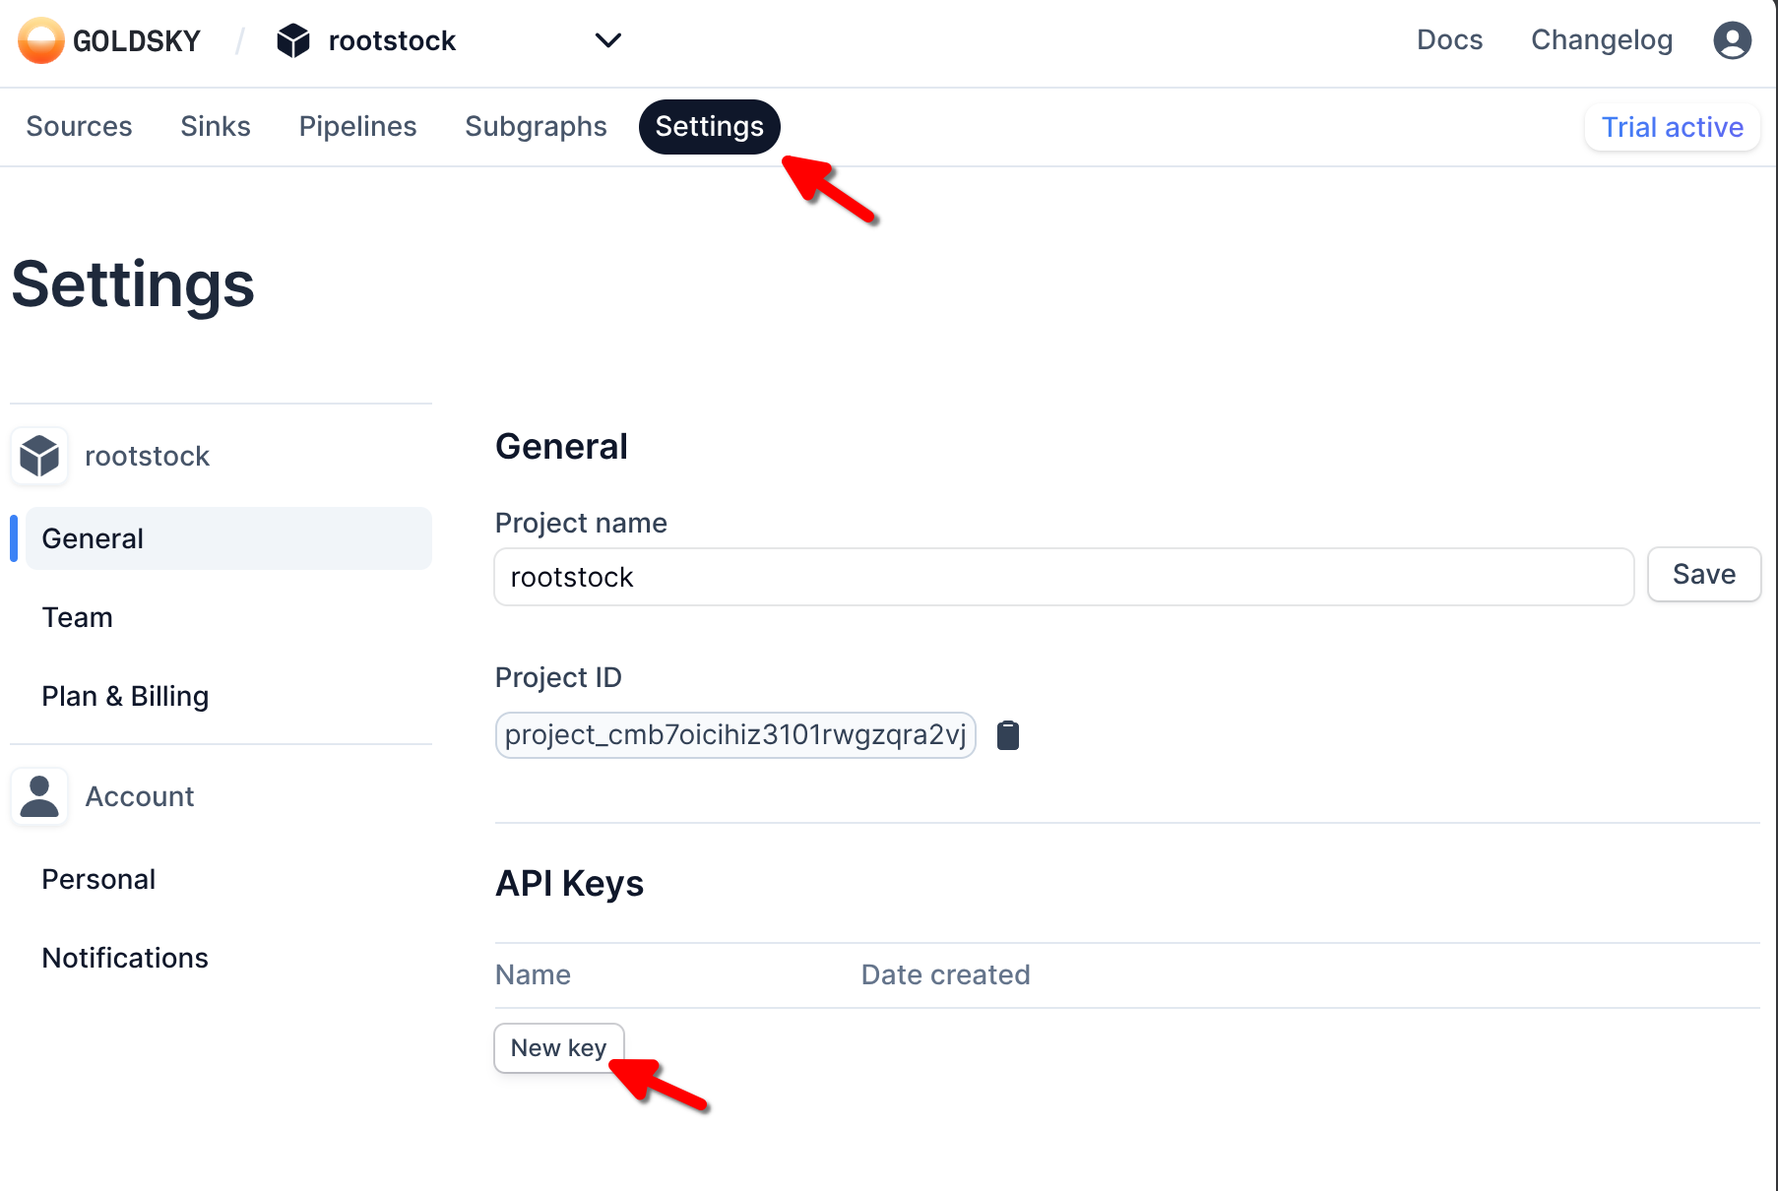Image resolution: width=1778 pixels, height=1191 pixels.
Task: Open the Changelog
Action: click(1601, 40)
